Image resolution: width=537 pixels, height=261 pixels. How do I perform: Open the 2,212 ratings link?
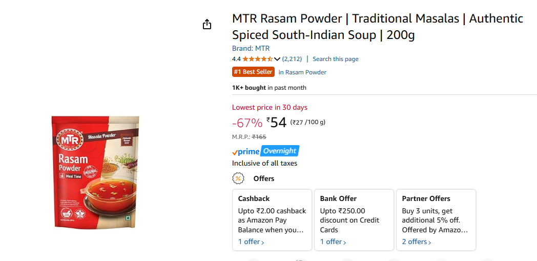[x=292, y=59]
